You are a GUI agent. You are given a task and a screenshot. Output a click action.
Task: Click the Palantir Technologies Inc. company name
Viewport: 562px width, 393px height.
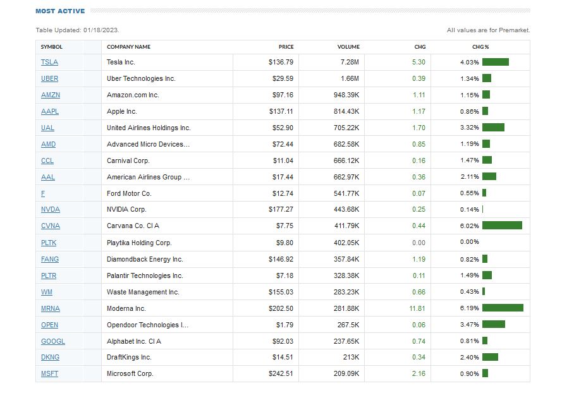click(x=145, y=275)
